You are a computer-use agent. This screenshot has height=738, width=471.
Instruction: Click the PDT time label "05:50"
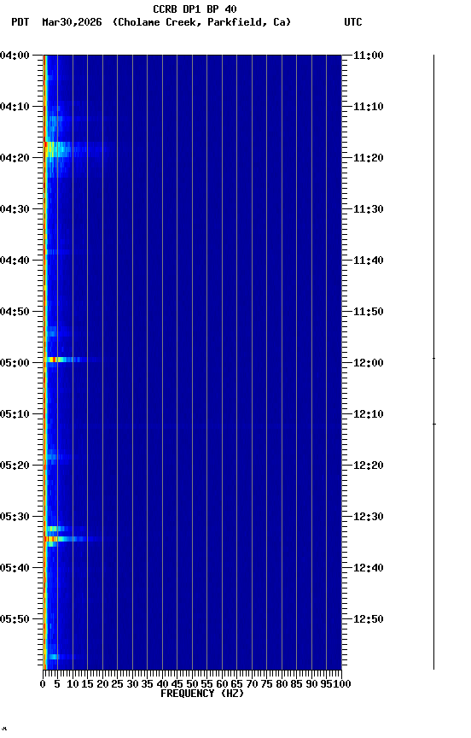pos(15,620)
